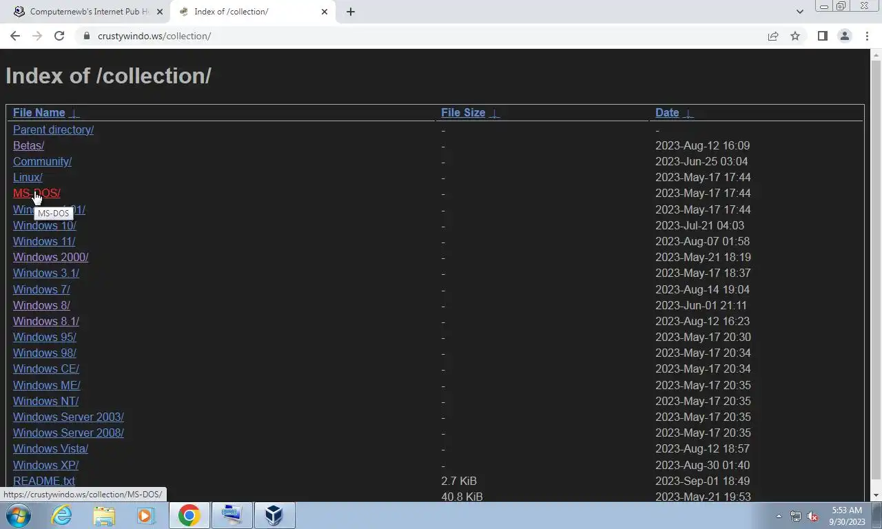Go back using the browser back arrow

click(15, 36)
